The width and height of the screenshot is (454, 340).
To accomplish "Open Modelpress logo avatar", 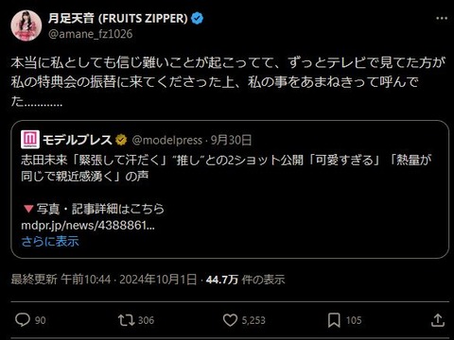I will click(x=30, y=140).
